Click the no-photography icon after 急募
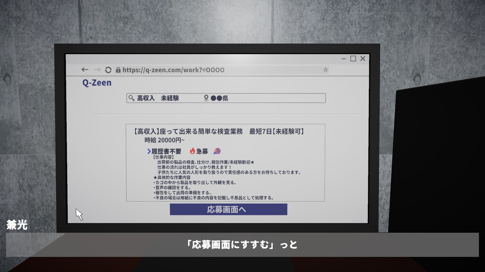The height and width of the screenshot is (272, 485). tap(217, 151)
